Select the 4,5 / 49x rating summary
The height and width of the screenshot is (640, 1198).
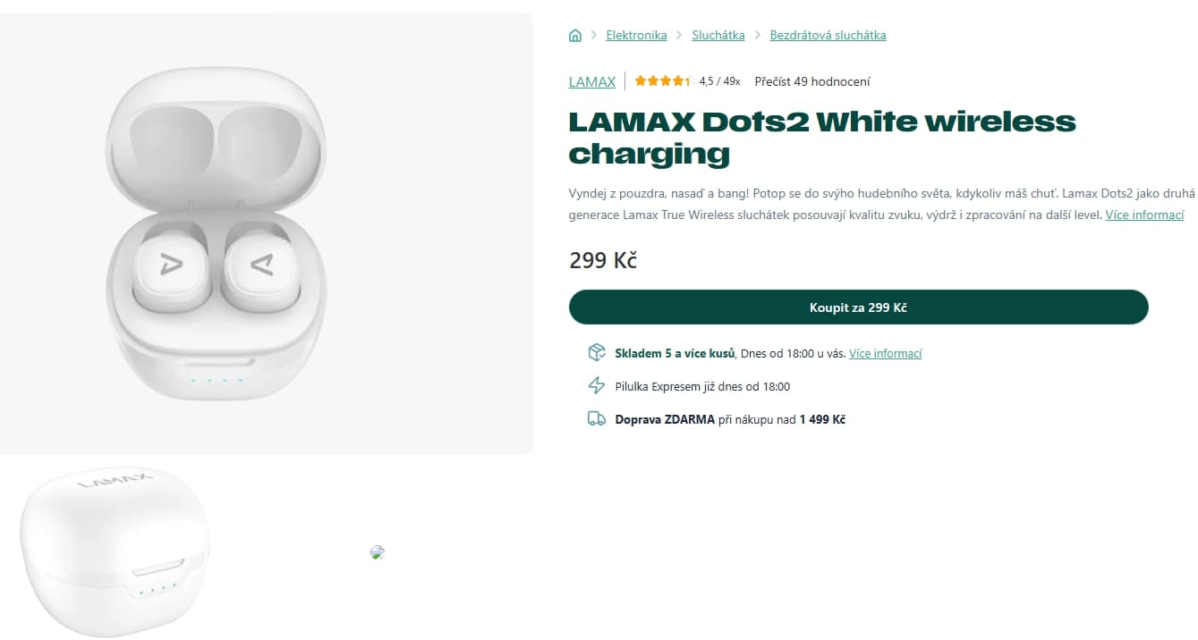pyautogui.click(x=719, y=80)
